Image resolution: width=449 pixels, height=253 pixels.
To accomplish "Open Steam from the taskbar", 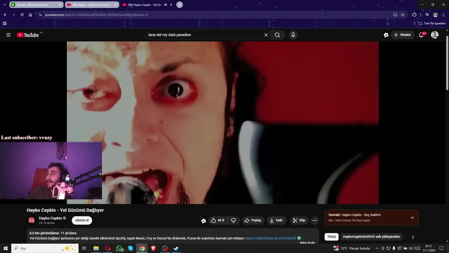I will 176,248.
